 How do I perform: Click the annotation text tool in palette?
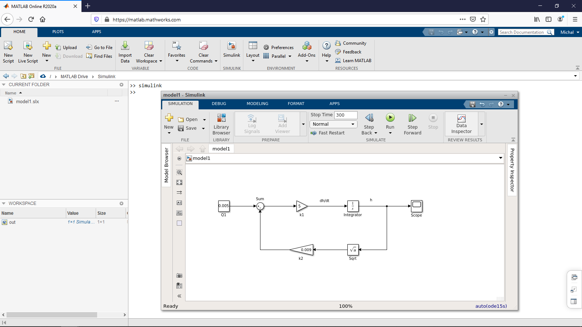click(179, 203)
